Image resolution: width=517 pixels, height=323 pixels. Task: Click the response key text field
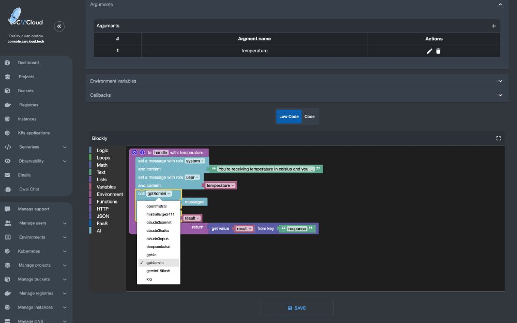(x=297, y=229)
